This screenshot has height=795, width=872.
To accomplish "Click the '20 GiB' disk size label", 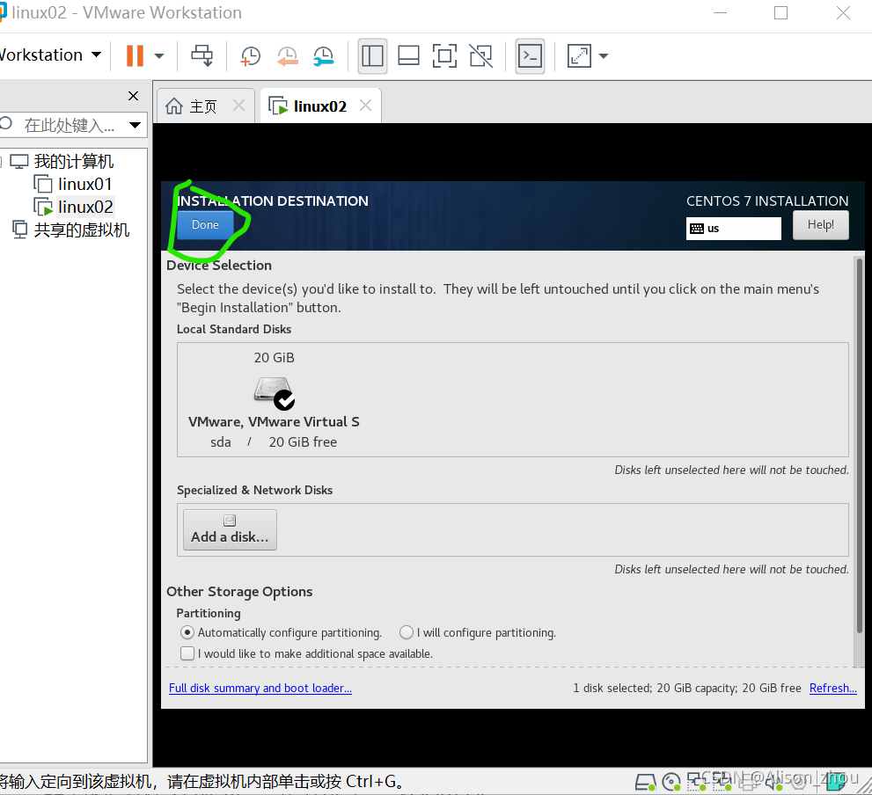I will pos(275,357).
